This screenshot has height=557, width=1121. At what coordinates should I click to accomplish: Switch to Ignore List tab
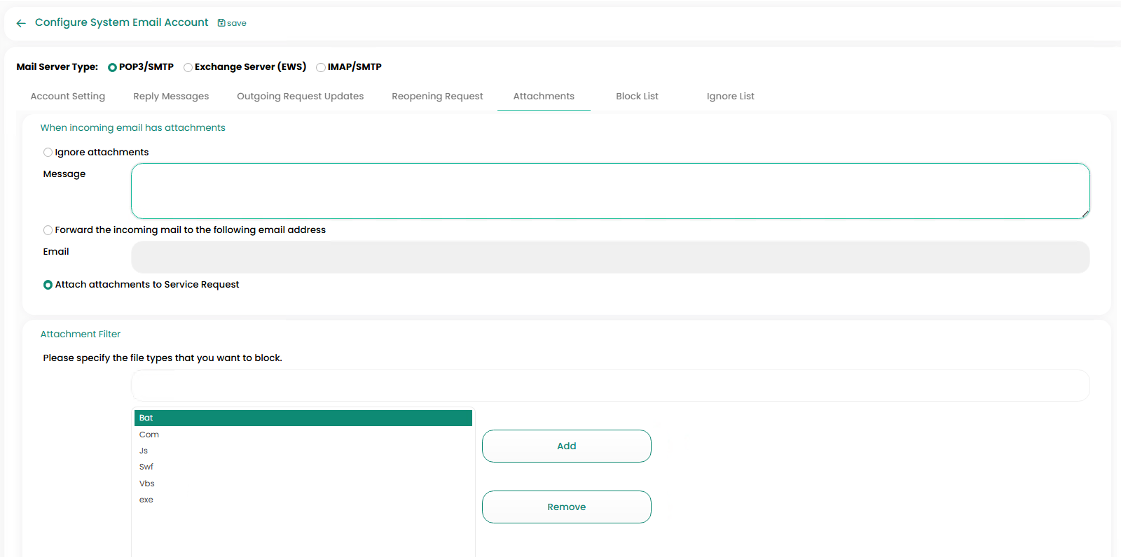(x=730, y=97)
